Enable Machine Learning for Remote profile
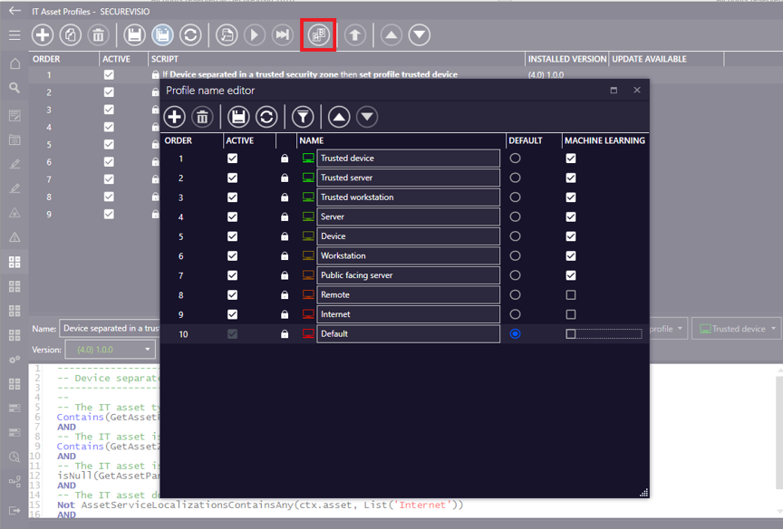The image size is (783, 529). pos(571,295)
